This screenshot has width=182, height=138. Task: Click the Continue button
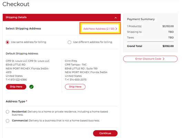[x=105, y=133]
